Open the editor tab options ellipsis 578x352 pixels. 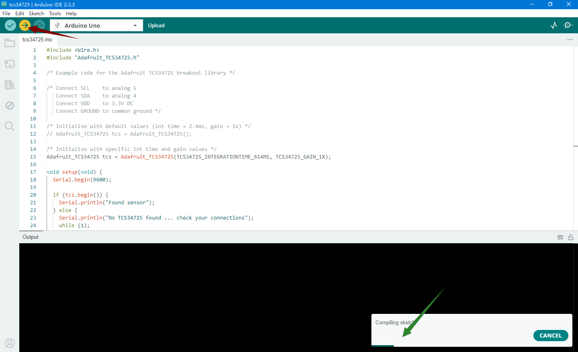click(570, 39)
